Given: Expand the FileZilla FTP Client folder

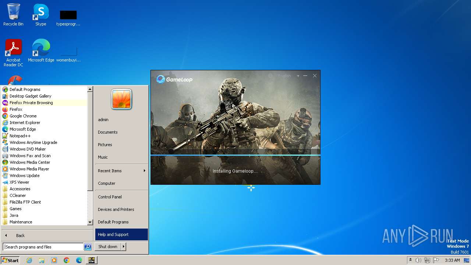Looking at the screenshot, I should tap(44, 202).
